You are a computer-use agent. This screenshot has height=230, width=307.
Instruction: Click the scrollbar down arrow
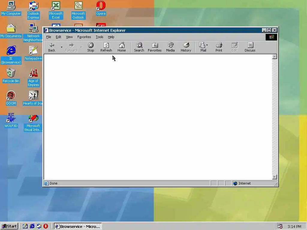coord(275,177)
